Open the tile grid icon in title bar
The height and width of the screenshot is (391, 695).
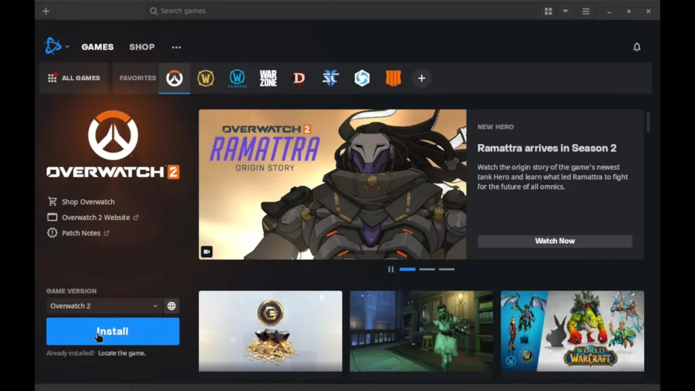click(x=548, y=11)
